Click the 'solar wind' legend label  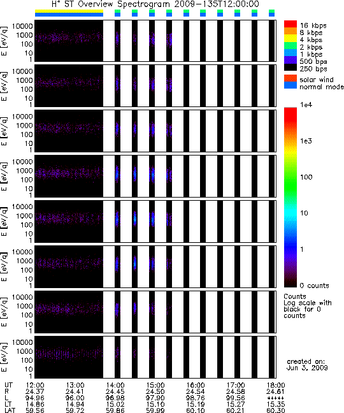click(317, 80)
